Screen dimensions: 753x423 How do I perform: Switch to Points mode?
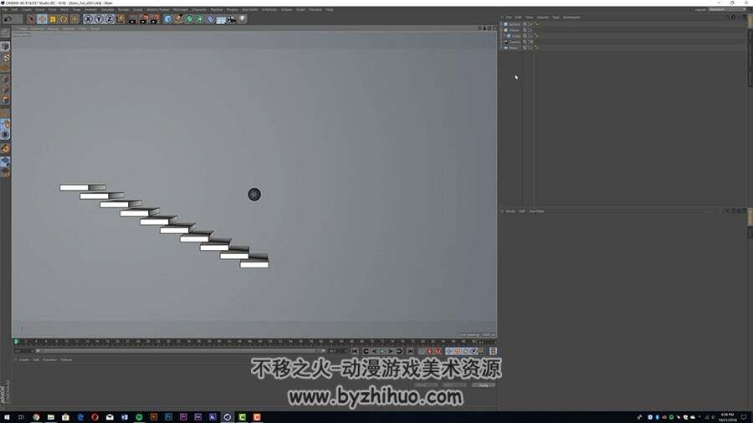(x=5, y=79)
